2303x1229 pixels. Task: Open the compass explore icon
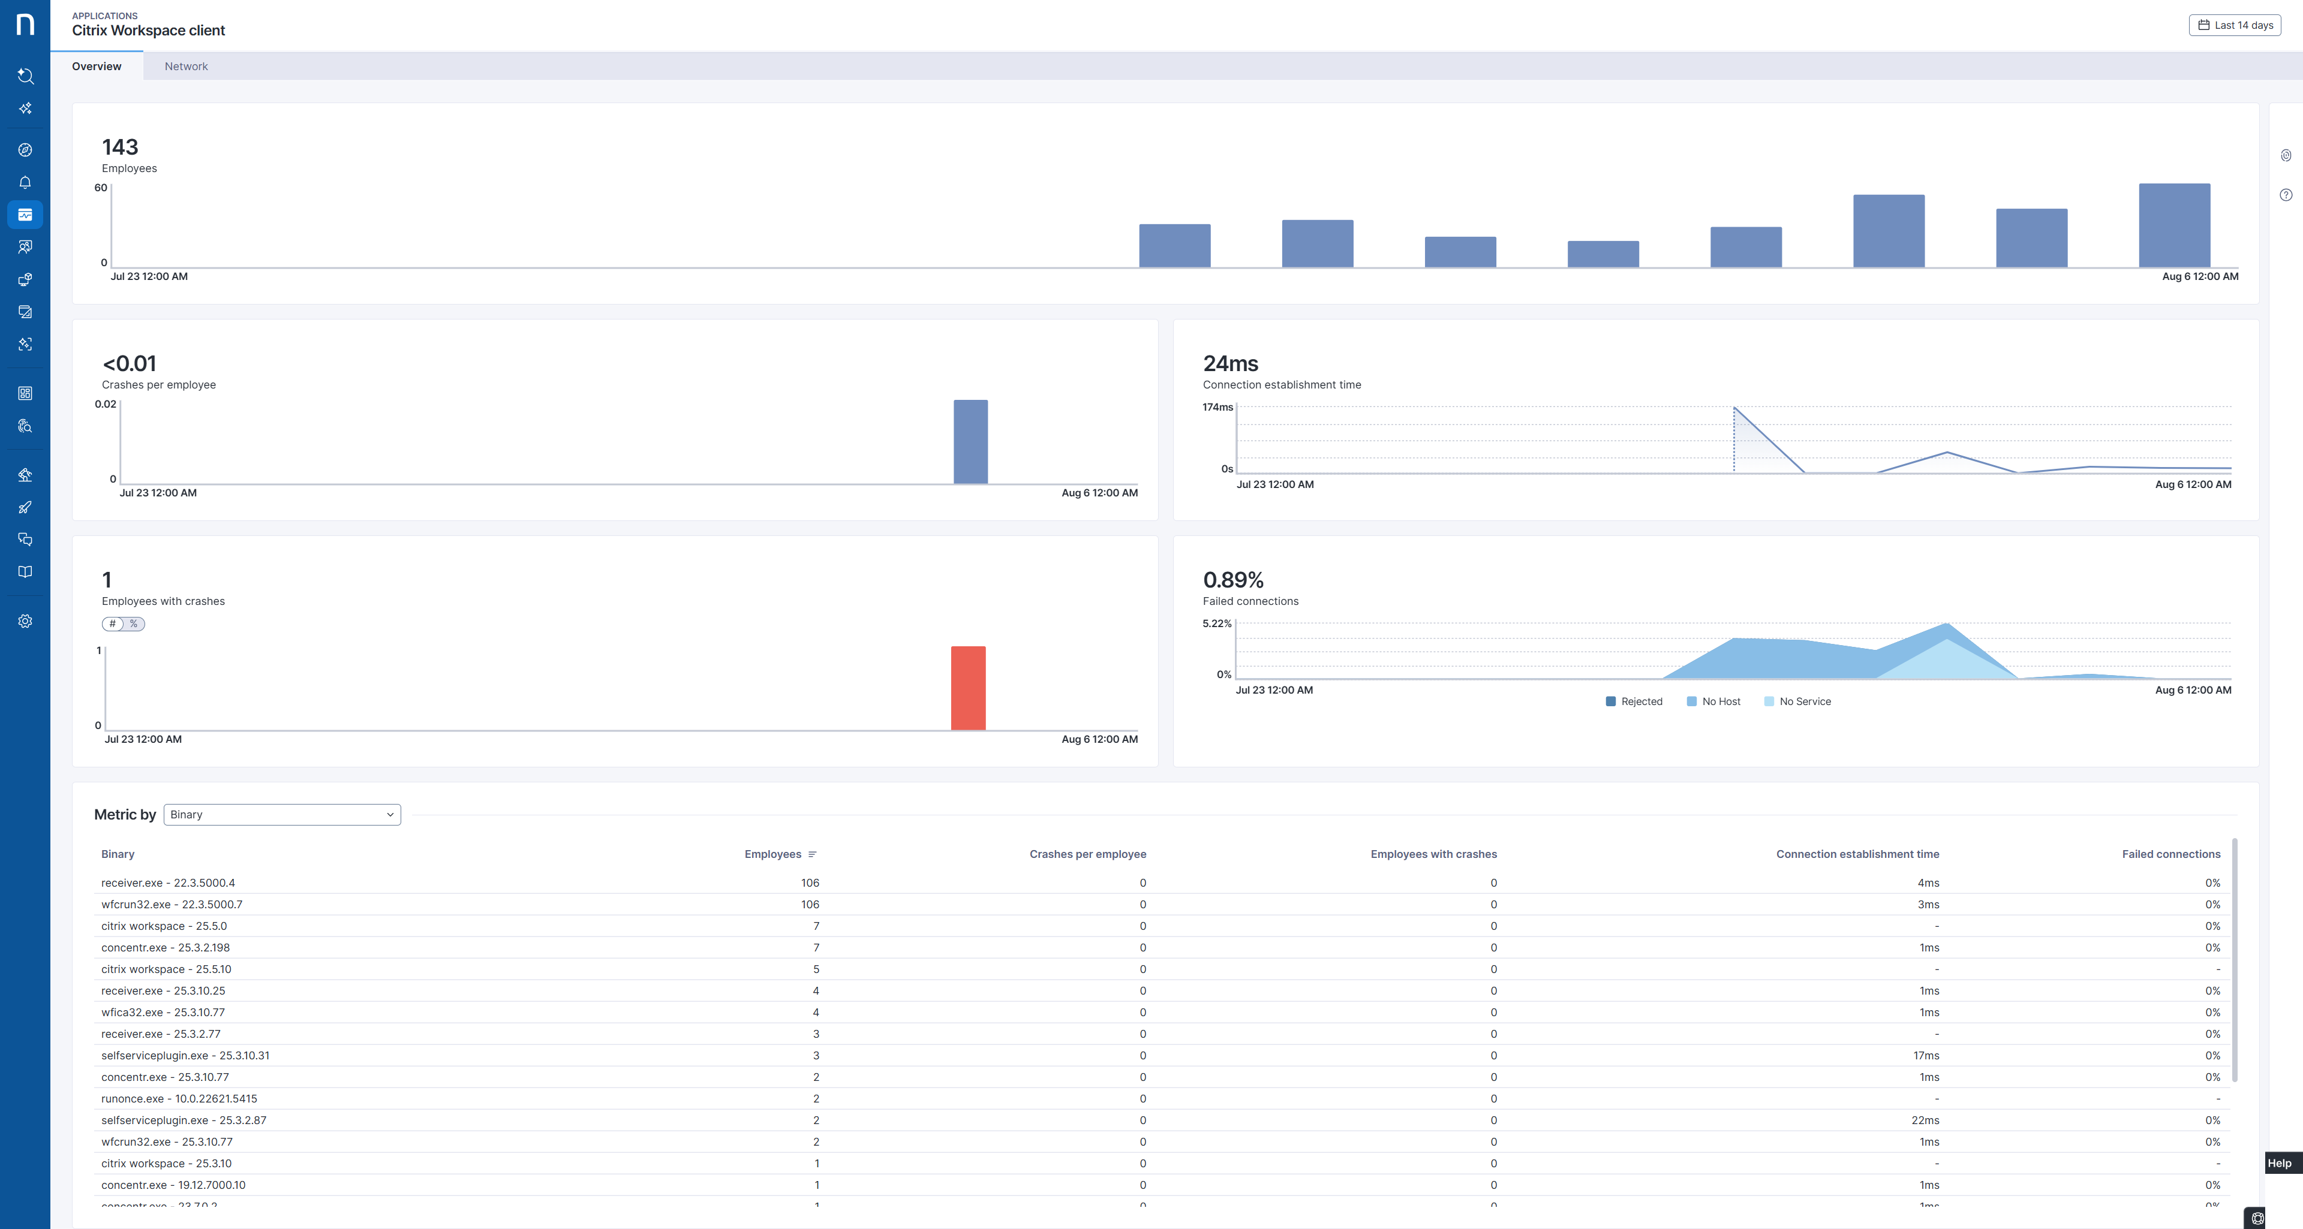tap(25, 150)
